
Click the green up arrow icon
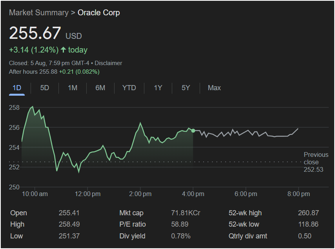coord(63,50)
